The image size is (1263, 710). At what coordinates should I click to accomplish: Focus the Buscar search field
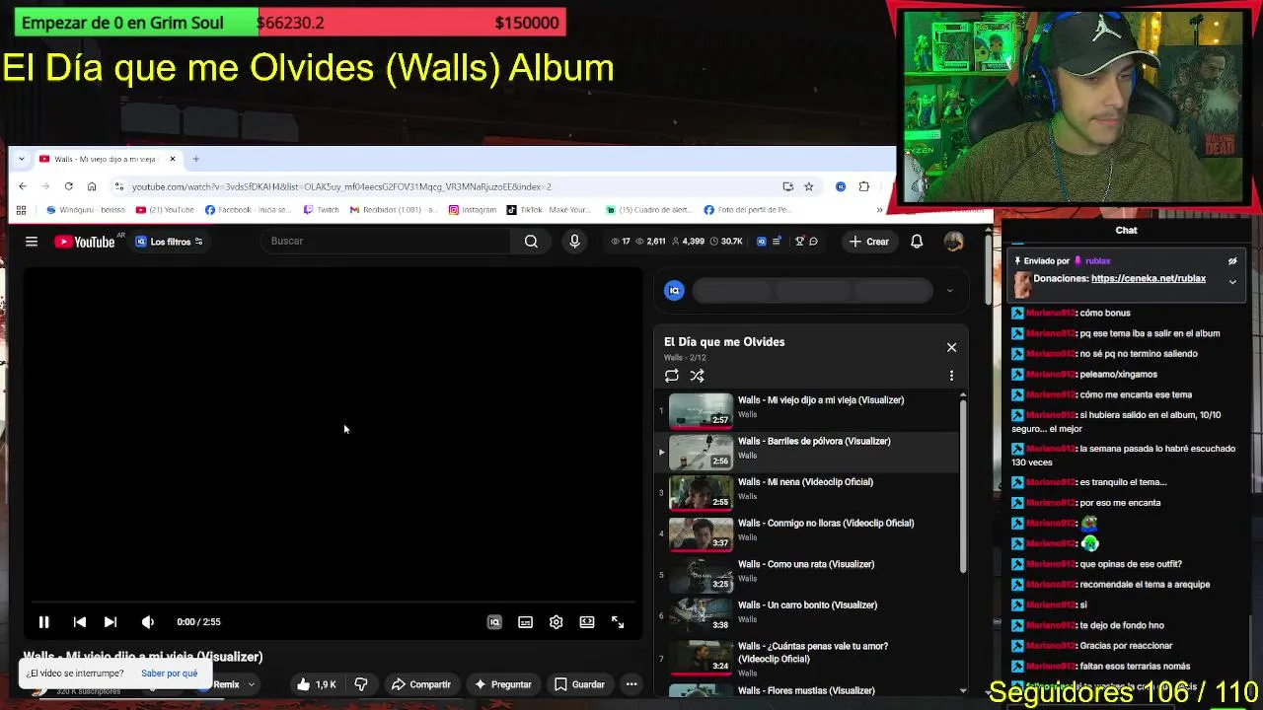[x=387, y=241]
